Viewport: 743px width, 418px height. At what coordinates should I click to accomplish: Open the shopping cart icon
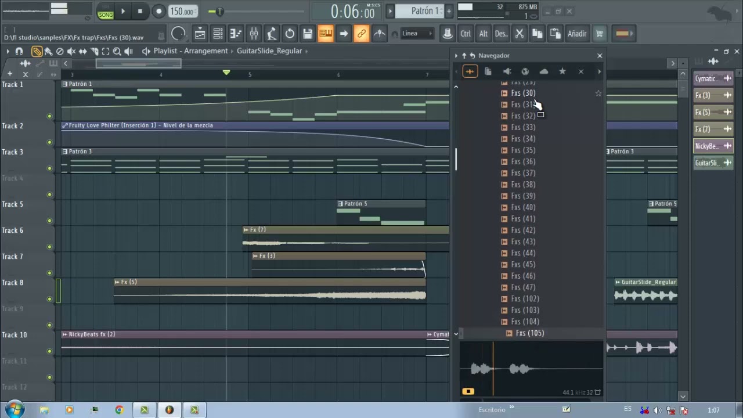coord(600,34)
